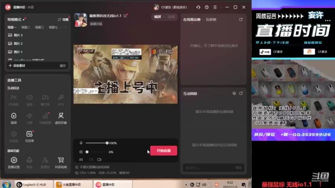Image resolution: width=335 pixels, height=188 pixels.
Task: Start a PK battle via the PK icon
Action: point(14,100)
